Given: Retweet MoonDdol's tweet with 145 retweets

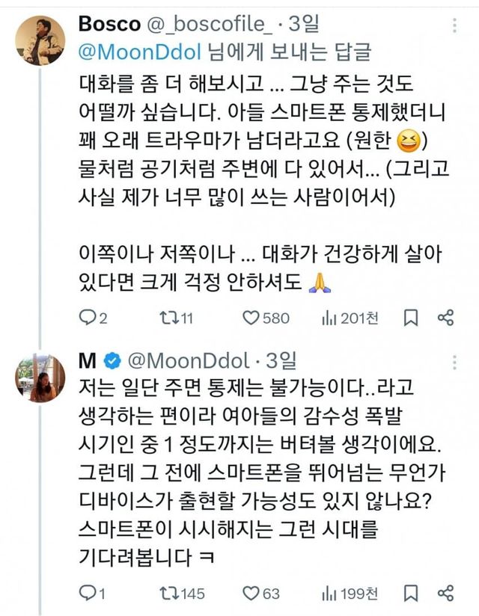Looking at the screenshot, I should coord(168,594).
